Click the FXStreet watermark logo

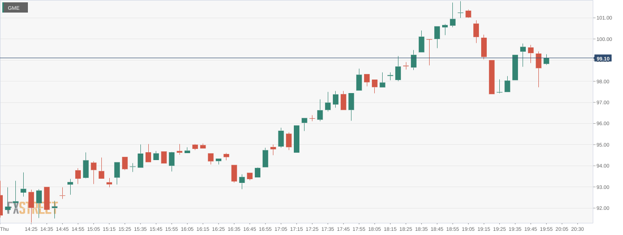pos(32,208)
